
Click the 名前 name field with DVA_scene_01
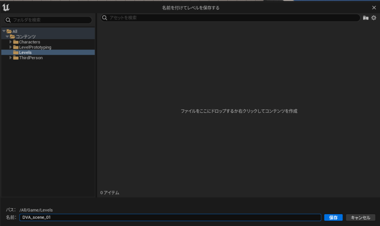pos(170,217)
